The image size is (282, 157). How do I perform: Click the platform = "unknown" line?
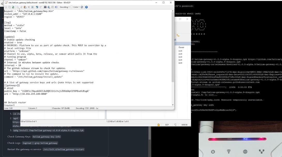(17, 51)
